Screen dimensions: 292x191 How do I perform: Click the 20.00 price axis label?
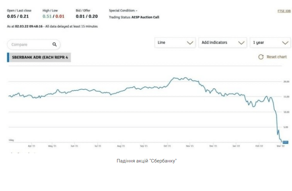click(286, 82)
